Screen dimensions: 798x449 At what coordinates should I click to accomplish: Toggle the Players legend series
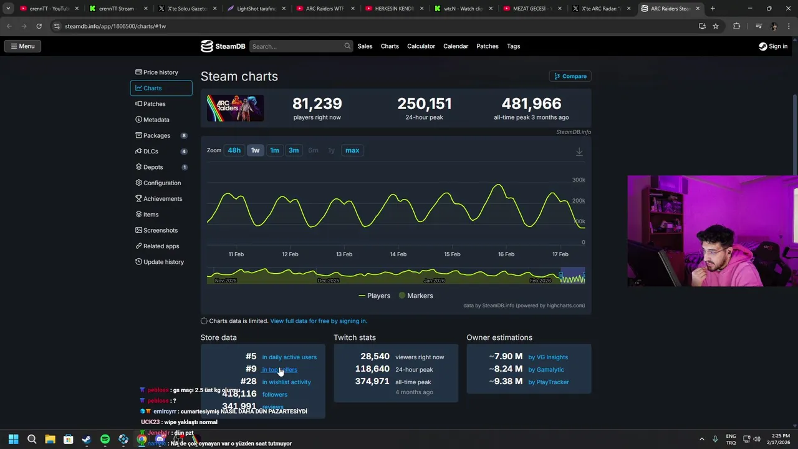pos(374,296)
